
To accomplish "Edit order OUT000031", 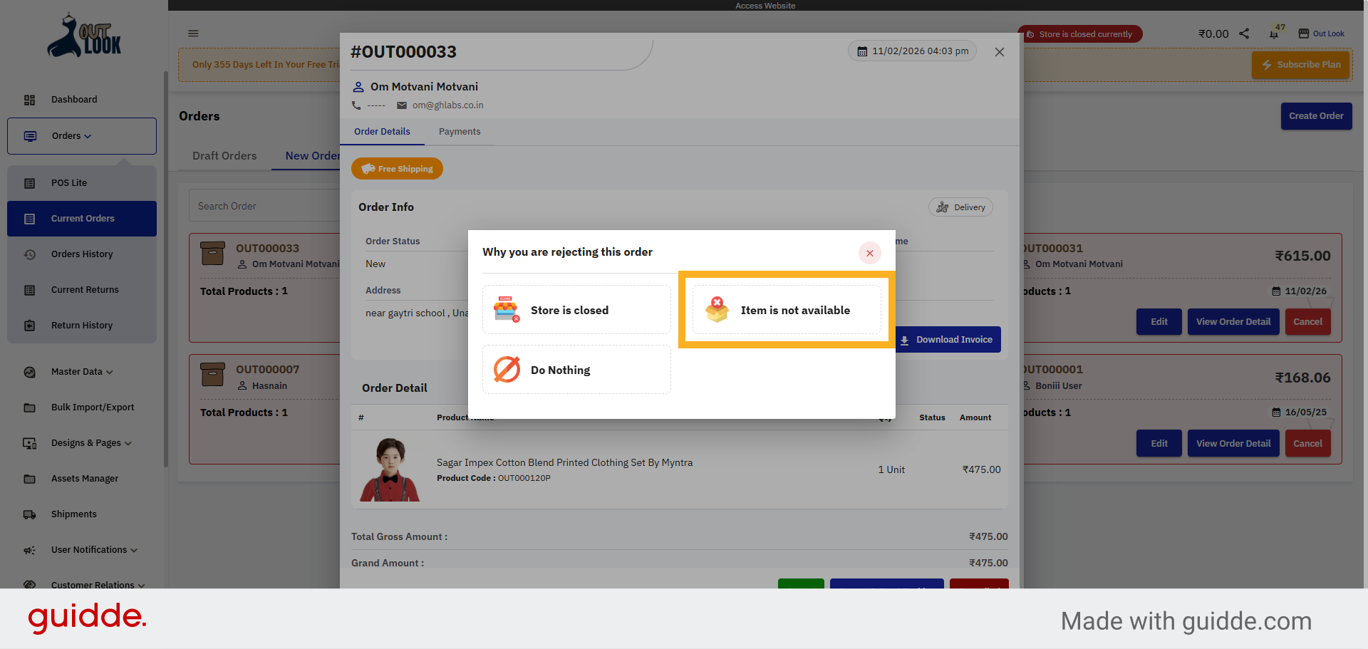I will (x=1159, y=322).
